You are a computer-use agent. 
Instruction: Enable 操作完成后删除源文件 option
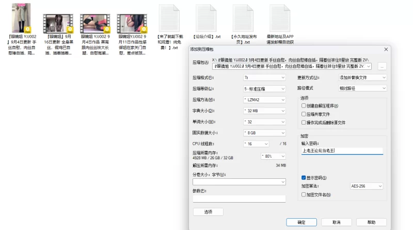click(304, 122)
